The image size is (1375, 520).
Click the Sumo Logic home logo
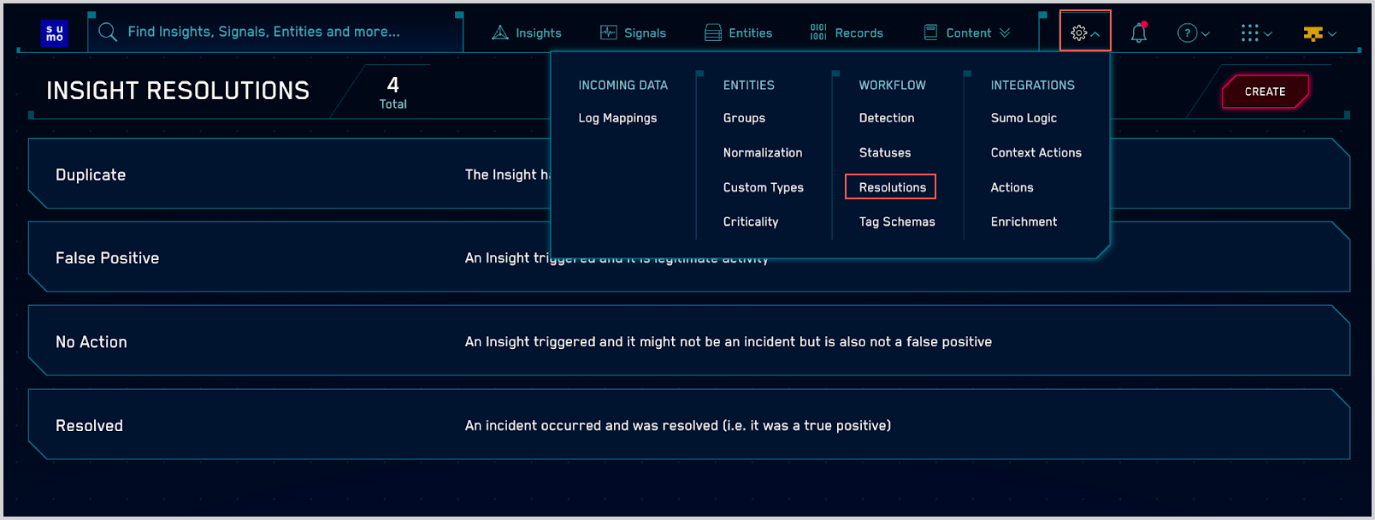coord(55,33)
